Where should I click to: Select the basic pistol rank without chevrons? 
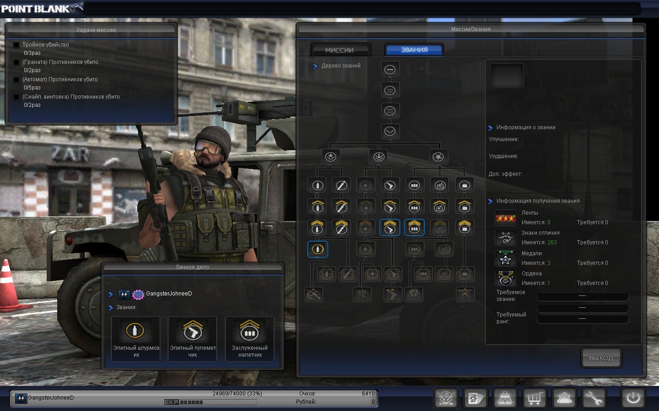[x=390, y=185]
